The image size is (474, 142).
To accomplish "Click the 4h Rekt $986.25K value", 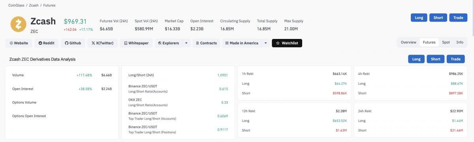I will click(x=456, y=74).
